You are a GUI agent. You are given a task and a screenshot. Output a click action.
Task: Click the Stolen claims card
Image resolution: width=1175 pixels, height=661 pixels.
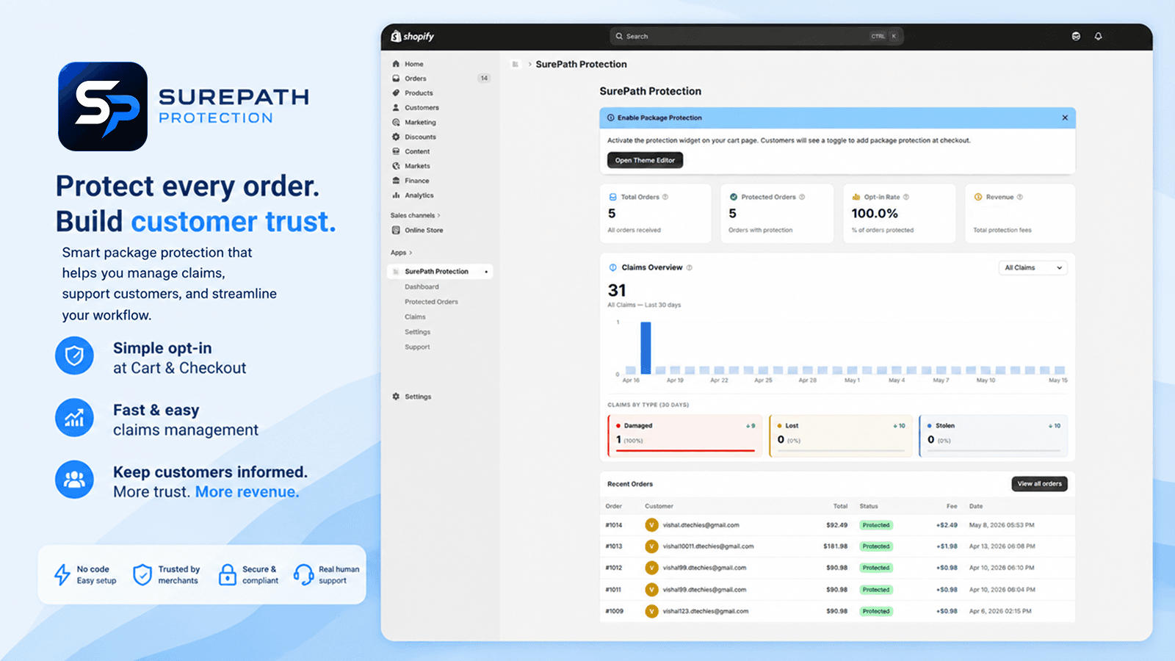(x=994, y=436)
